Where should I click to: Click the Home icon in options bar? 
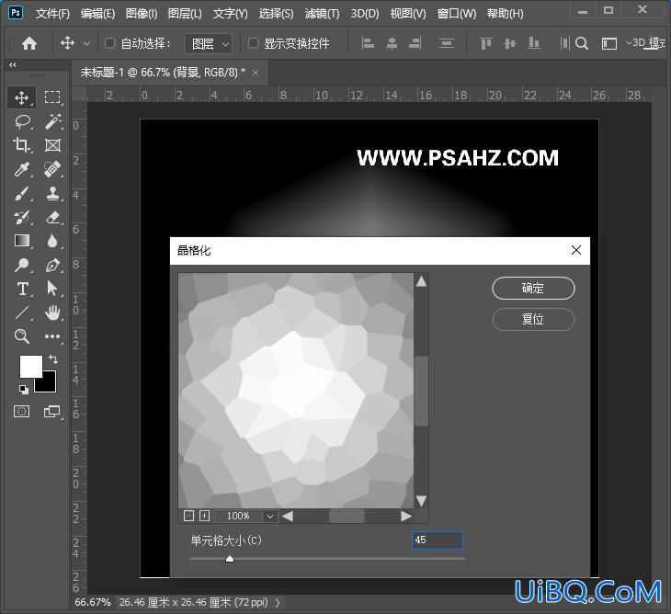coord(29,43)
